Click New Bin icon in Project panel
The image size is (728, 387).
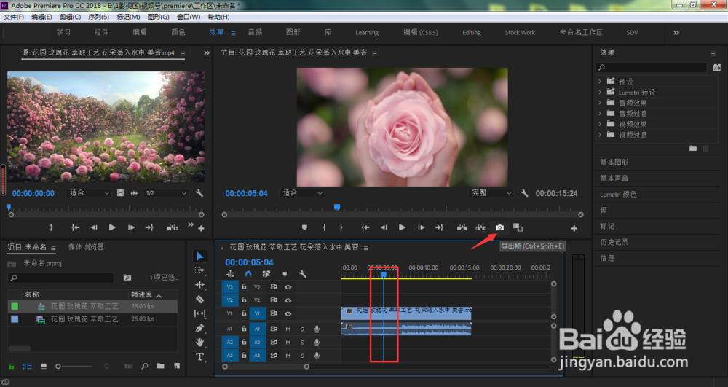pyautogui.click(x=161, y=366)
